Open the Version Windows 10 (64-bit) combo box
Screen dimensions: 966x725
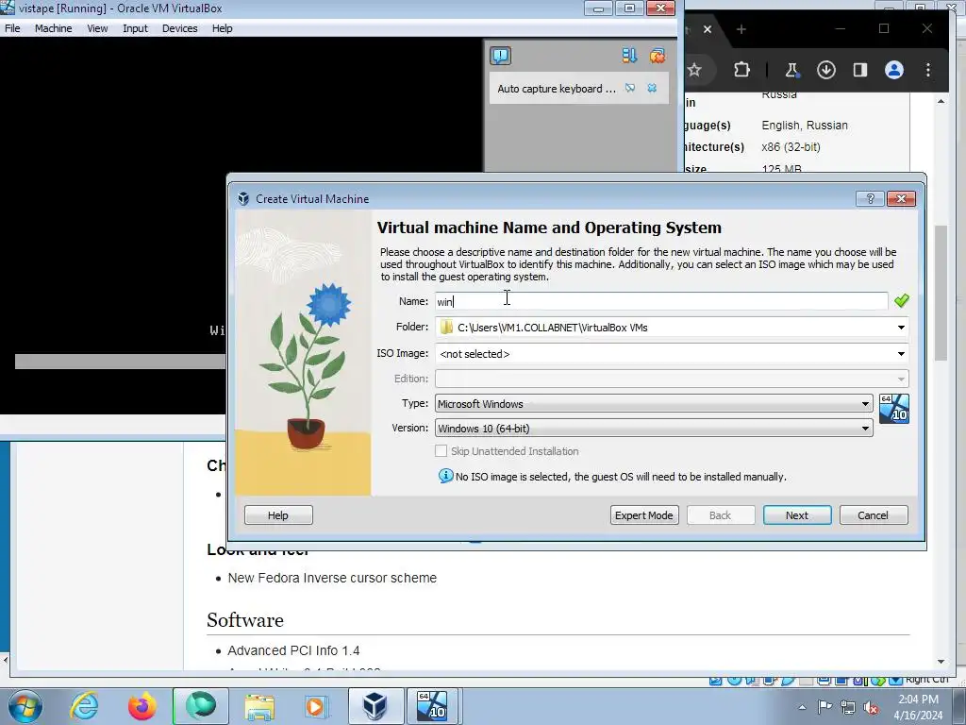click(x=654, y=428)
